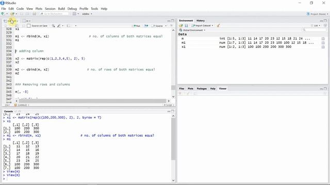Open the Session menu
This screenshot has height=185, width=330.
click(x=50, y=9)
